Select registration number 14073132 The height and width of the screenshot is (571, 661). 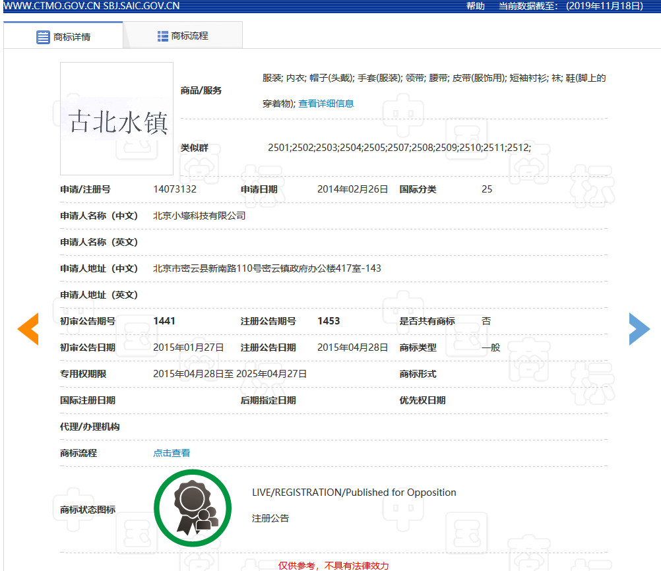pos(175,189)
